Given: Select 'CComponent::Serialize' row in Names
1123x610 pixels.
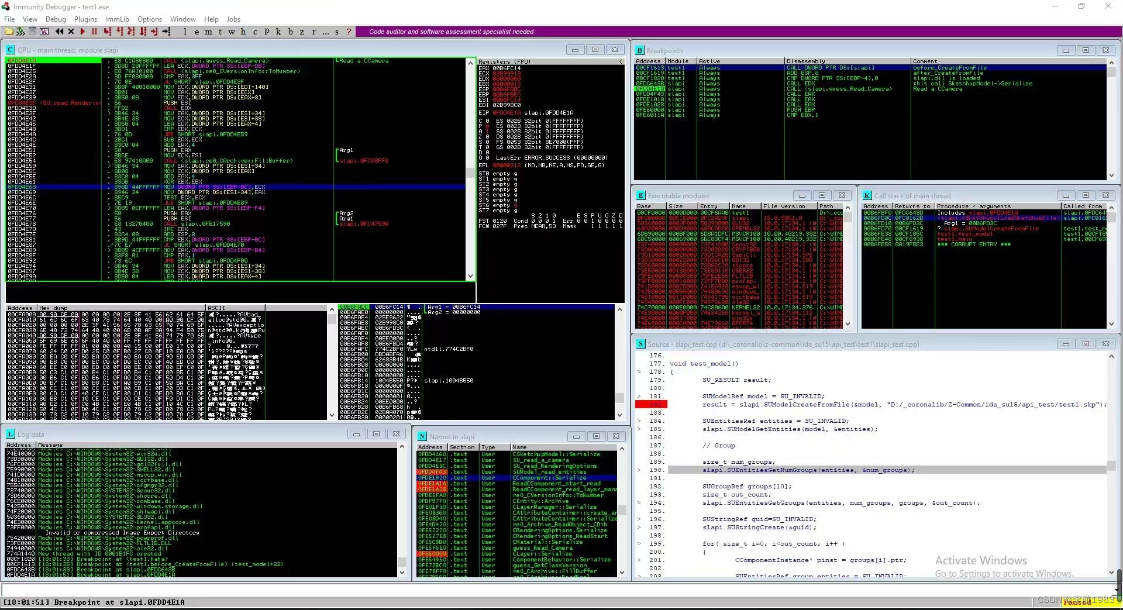Looking at the screenshot, I should pyautogui.click(x=516, y=478).
